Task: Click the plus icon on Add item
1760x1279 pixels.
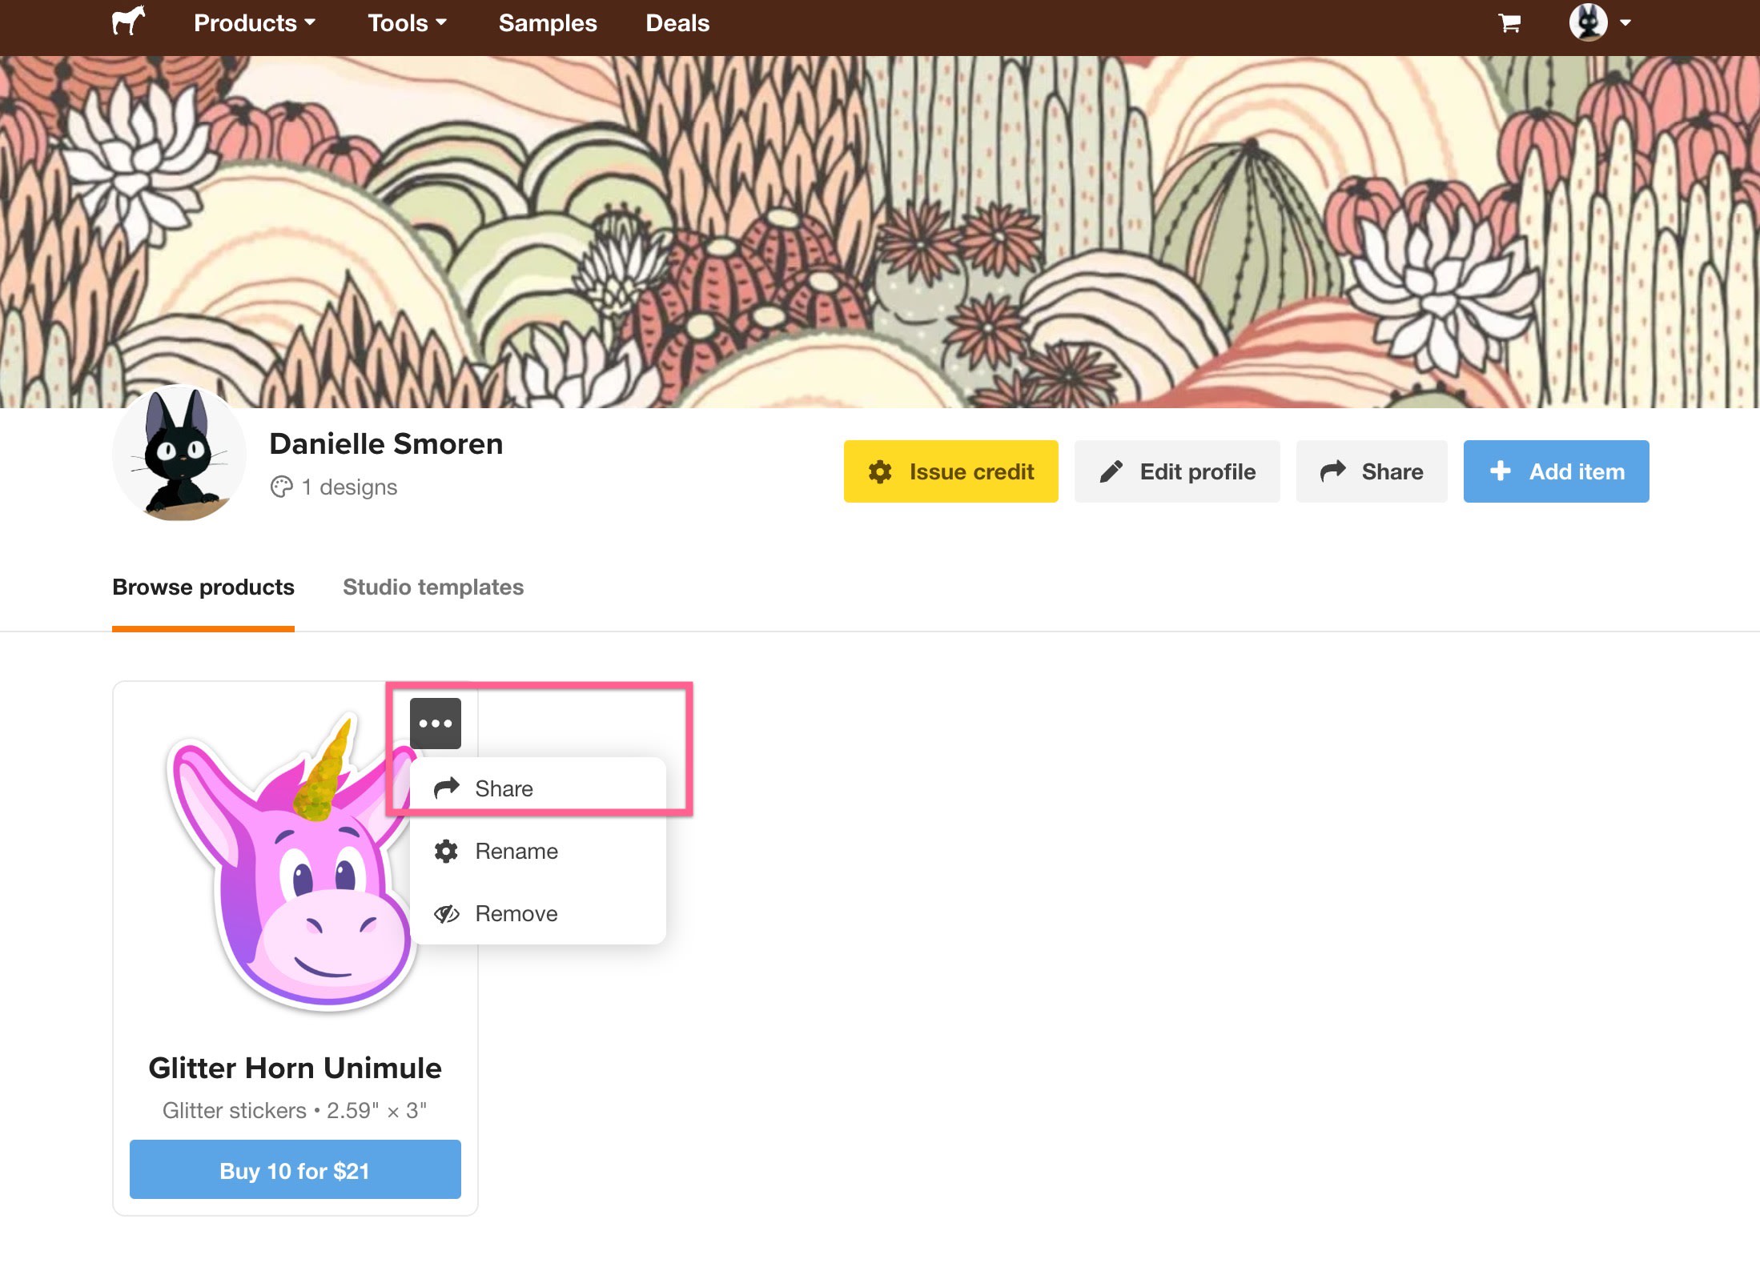Action: 1500,471
